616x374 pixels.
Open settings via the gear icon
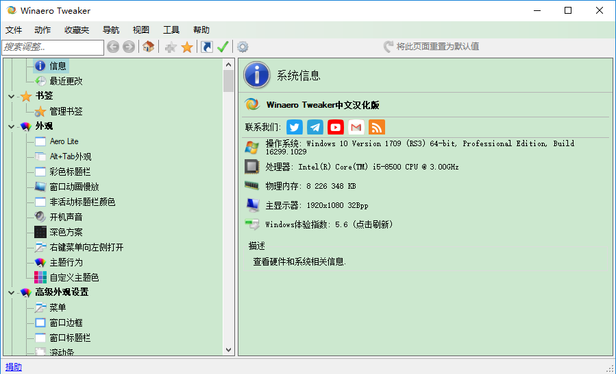pos(243,47)
